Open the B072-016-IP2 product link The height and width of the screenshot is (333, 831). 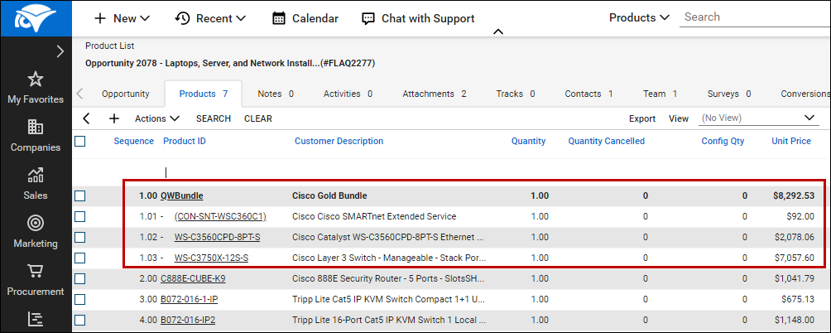coord(188,320)
